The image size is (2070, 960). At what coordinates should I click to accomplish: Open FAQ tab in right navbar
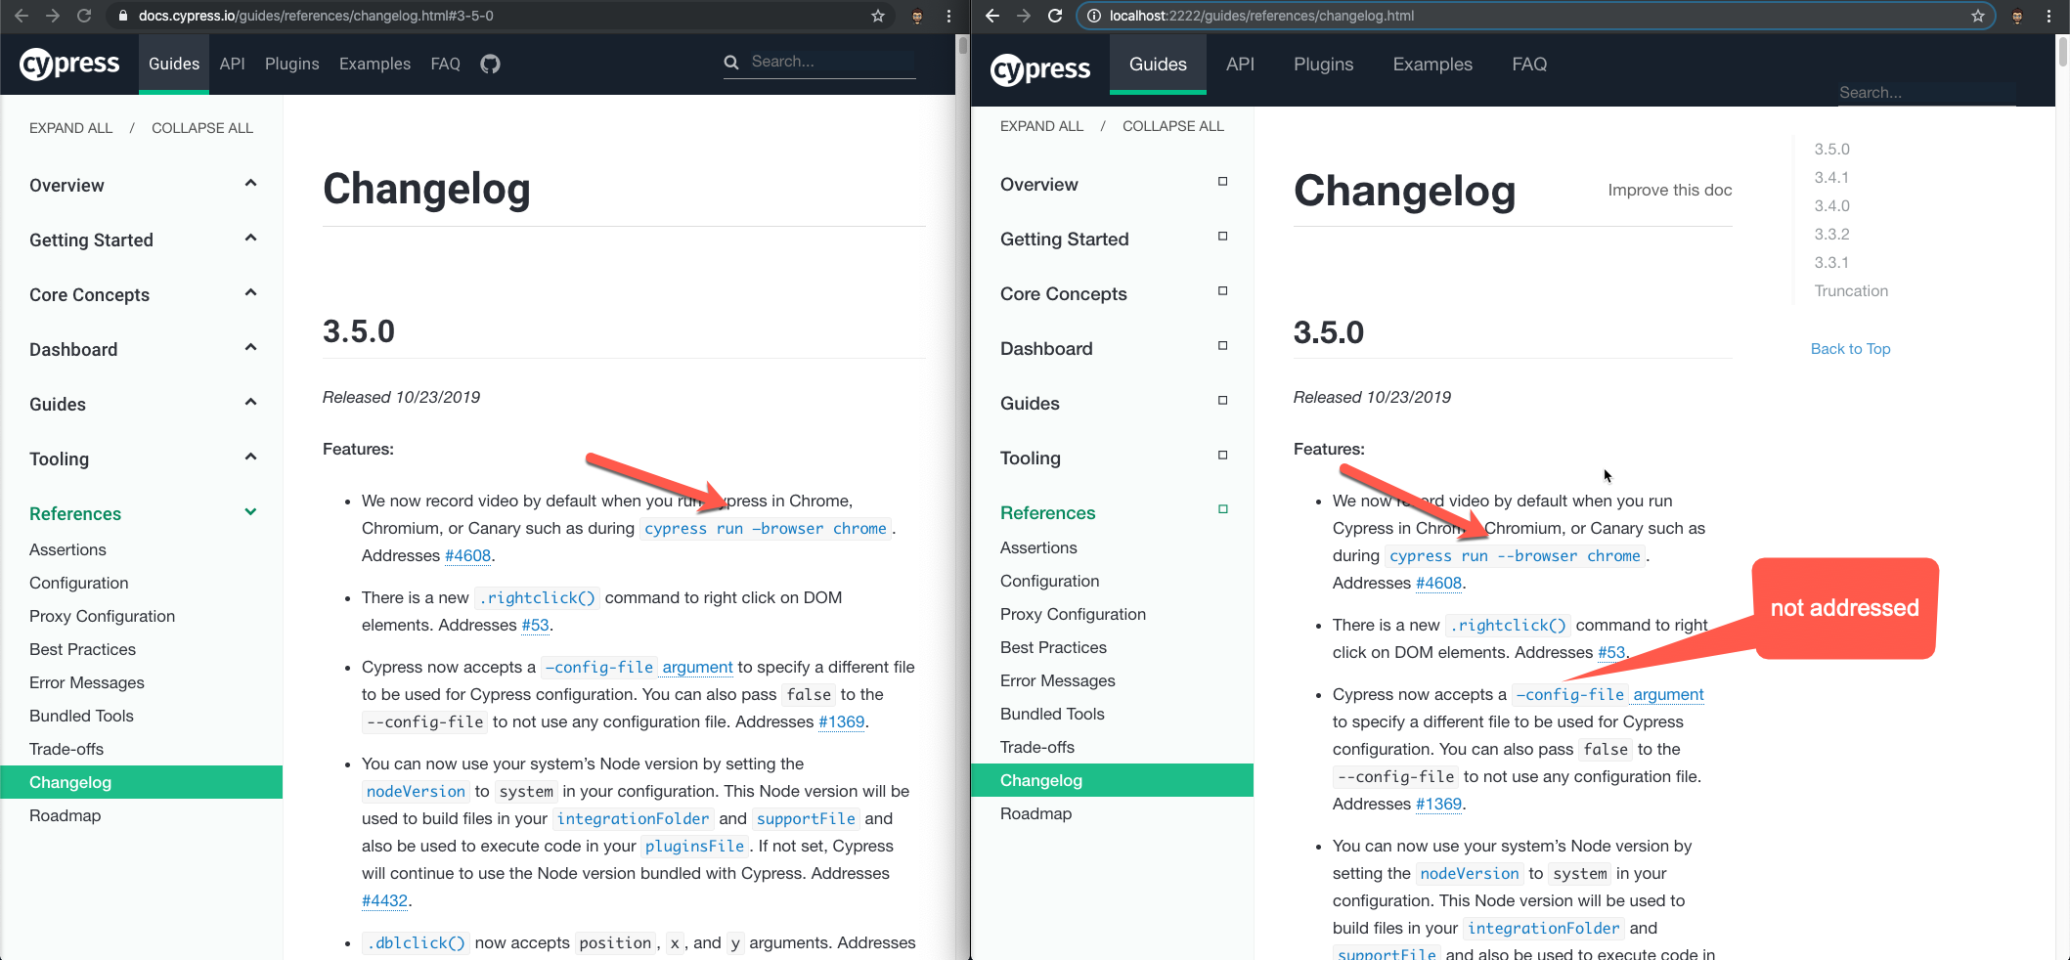coord(1529,65)
